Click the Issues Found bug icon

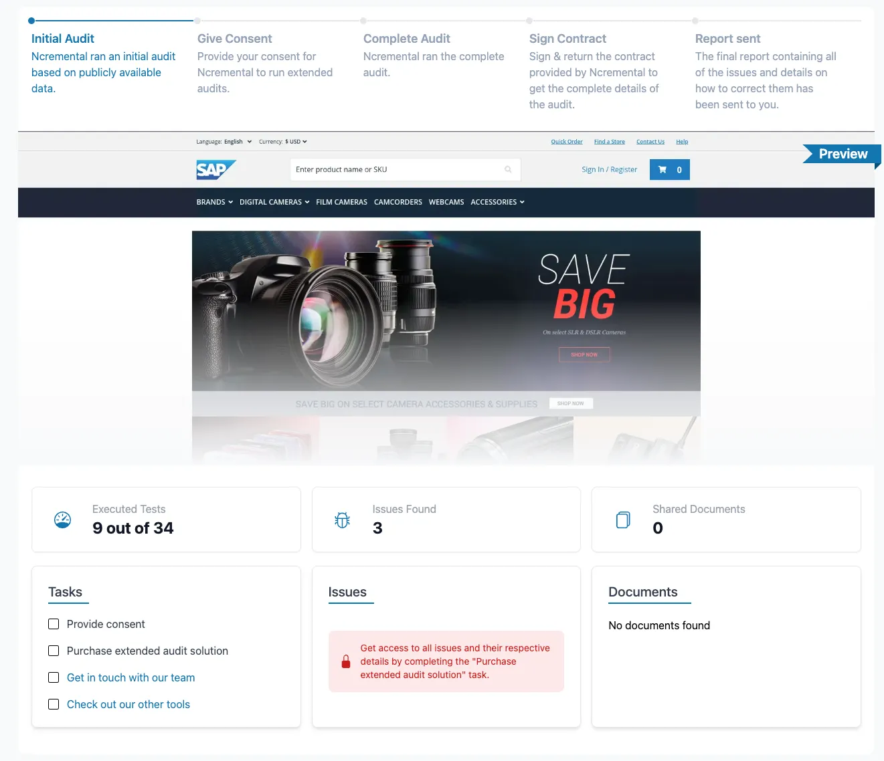pos(342,520)
